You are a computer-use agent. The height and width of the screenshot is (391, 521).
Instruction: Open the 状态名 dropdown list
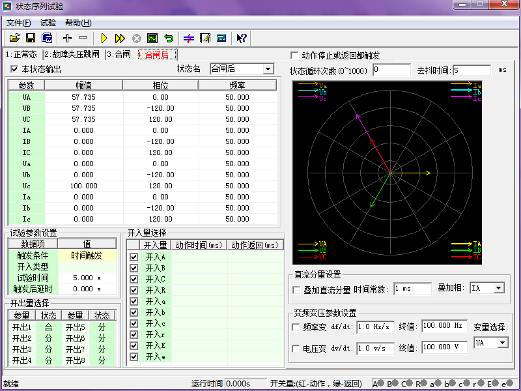268,69
